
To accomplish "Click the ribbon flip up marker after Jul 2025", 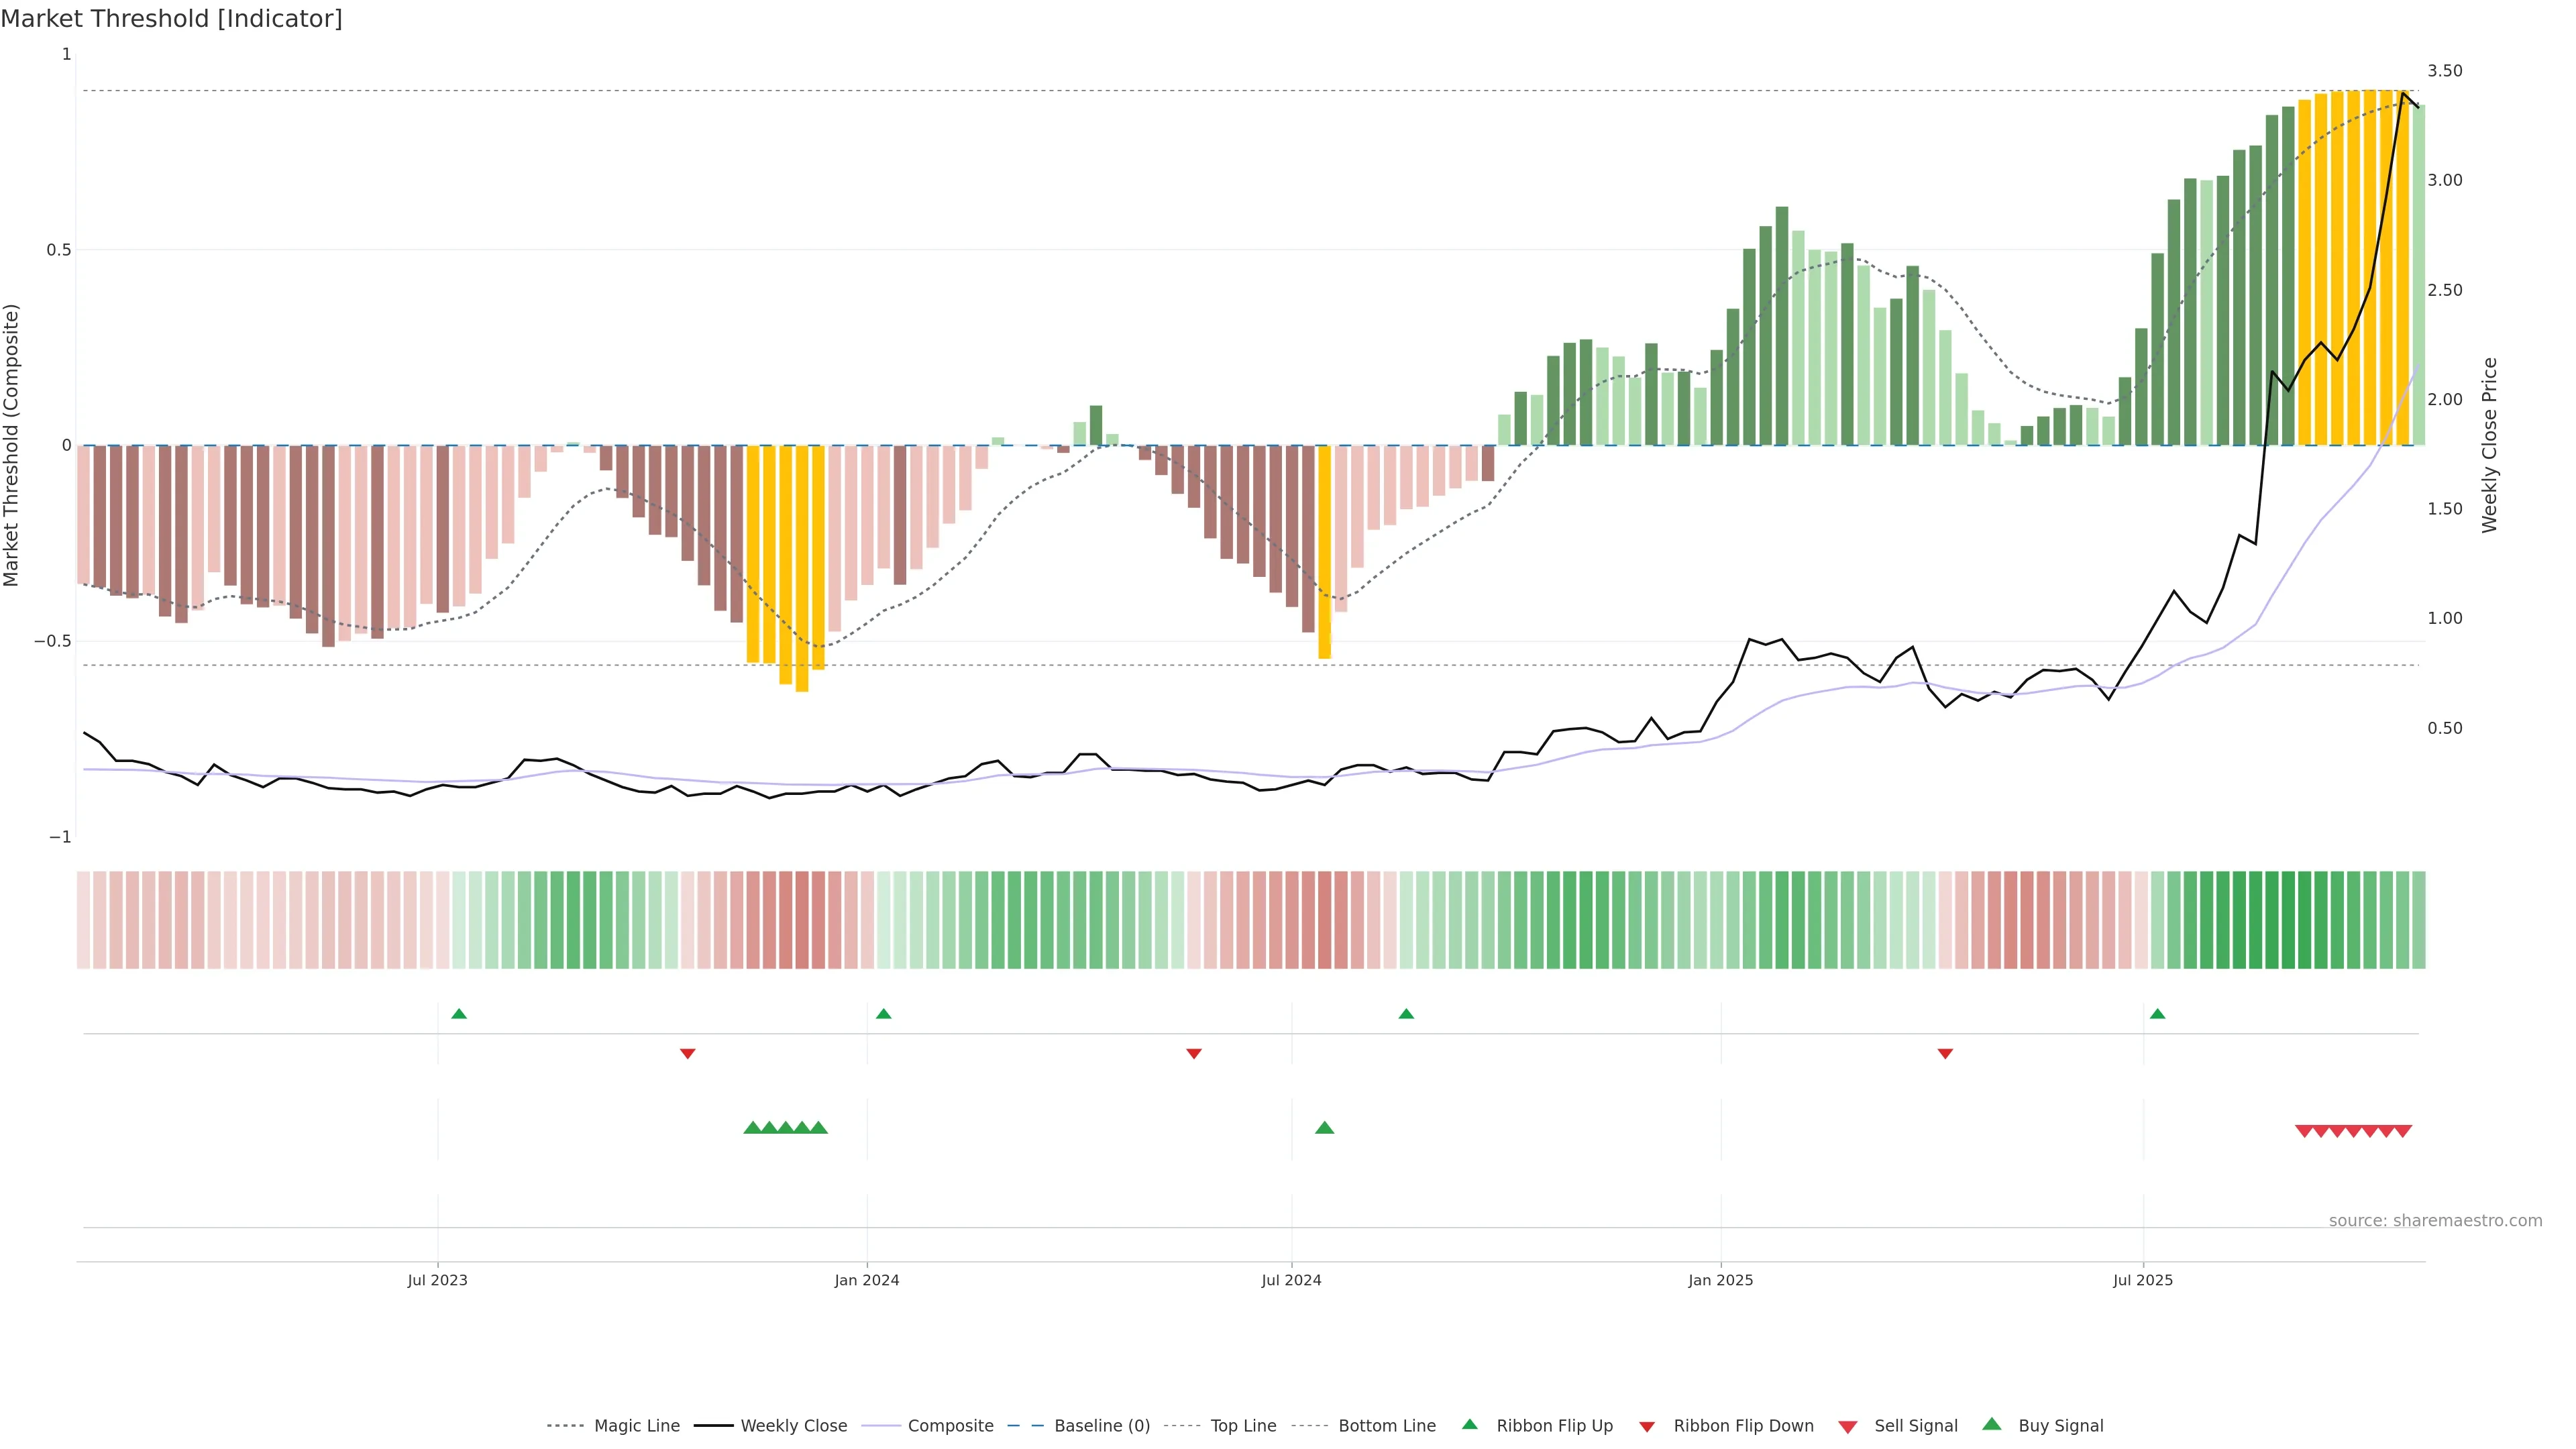I will coord(2157,1014).
